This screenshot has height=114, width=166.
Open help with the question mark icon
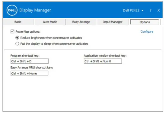tap(150, 10)
